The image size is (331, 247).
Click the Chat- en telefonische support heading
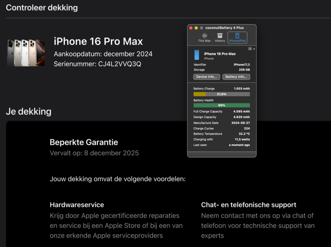coord(249,205)
